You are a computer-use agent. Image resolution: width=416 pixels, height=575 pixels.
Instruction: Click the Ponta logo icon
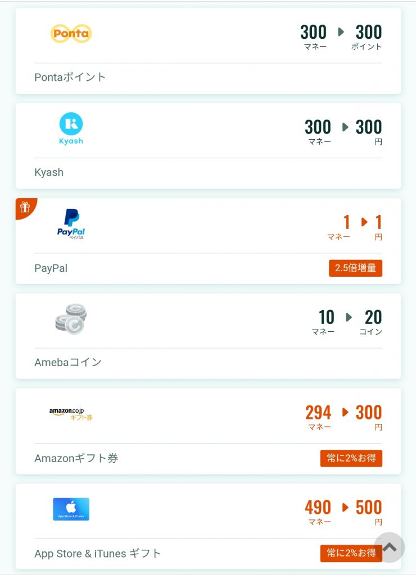71,33
